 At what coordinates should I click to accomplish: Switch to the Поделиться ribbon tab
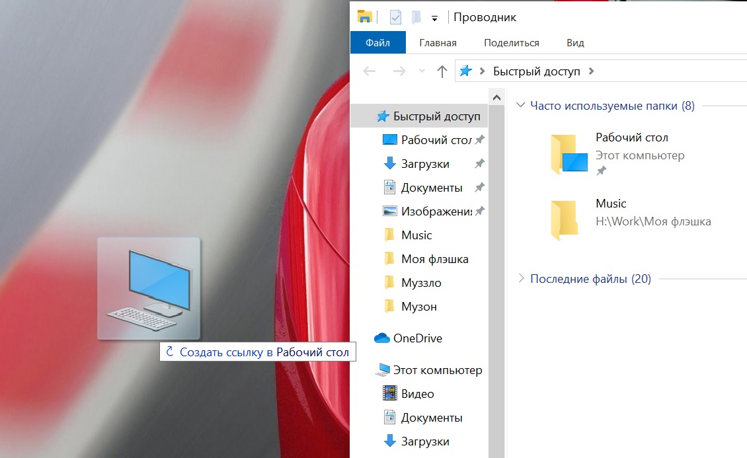coord(512,43)
